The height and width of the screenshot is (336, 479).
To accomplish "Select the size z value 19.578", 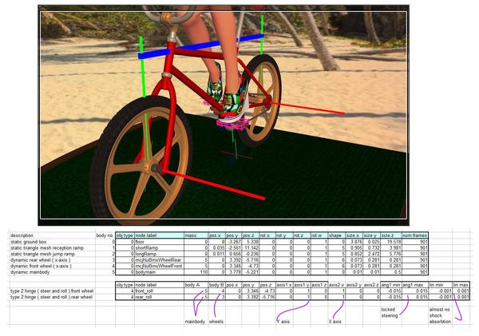I will pos(391,242).
